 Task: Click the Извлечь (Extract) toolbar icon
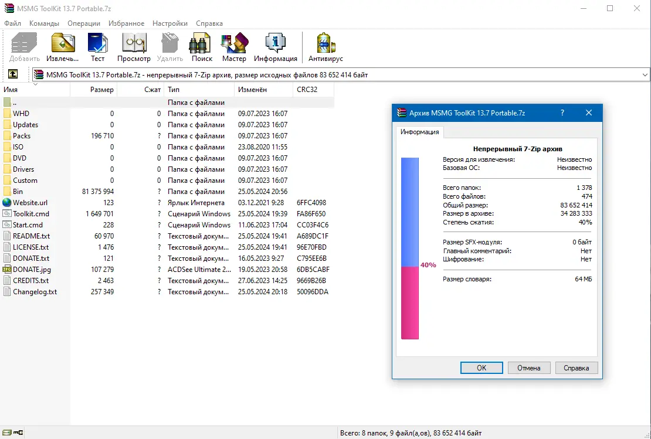point(62,47)
